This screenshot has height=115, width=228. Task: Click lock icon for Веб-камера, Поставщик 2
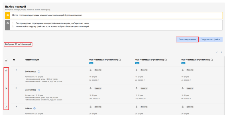(137, 70)
